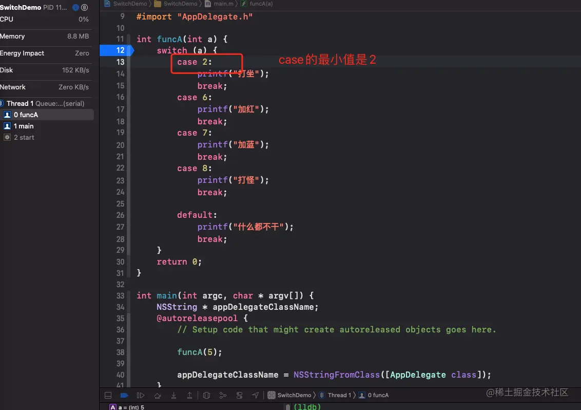Image resolution: width=581 pixels, height=410 pixels.
Task: Click the 1 main frame person icon
Action: tap(7, 126)
